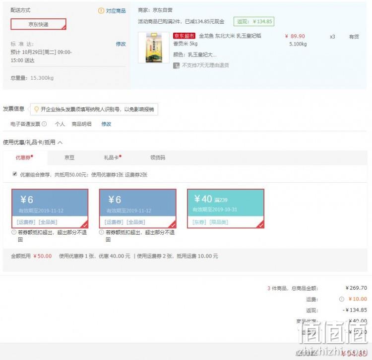Collapse the 使用优惠/礼品卡/抵用 section
This screenshot has height=360, width=372.
(60, 142)
